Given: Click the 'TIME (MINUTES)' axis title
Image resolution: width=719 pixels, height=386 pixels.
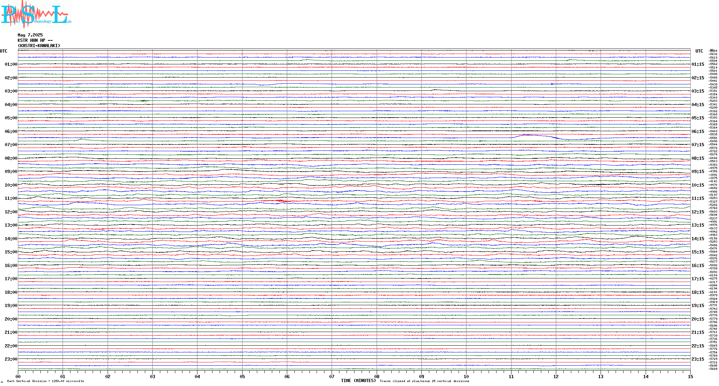Looking at the screenshot, I should pos(358,381).
